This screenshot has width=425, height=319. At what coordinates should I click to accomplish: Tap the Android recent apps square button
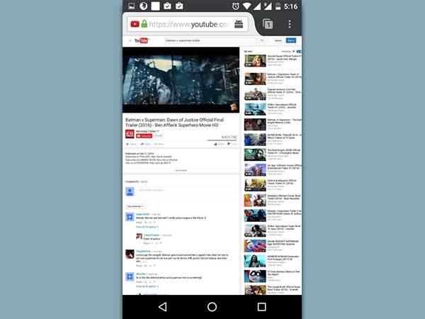(x=261, y=306)
